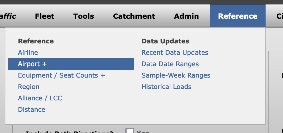The width and height of the screenshot is (283, 133).
Task: Expand Equipment / Seat Counts + item
Action: click(x=61, y=75)
